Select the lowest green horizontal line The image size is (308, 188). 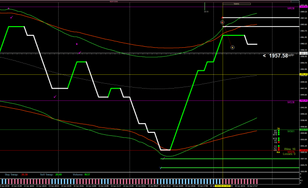pyautogui.click(x=230, y=168)
